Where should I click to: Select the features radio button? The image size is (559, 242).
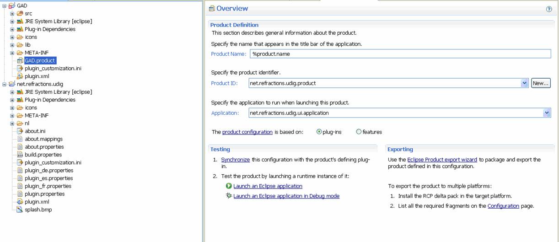click(359, 132)
